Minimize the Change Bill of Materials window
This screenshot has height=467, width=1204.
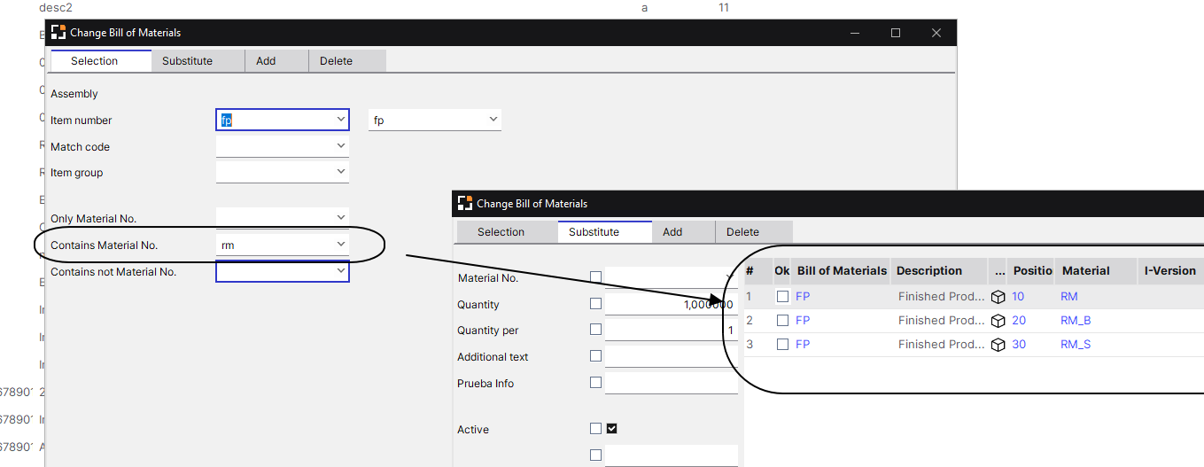click(855, 33)
